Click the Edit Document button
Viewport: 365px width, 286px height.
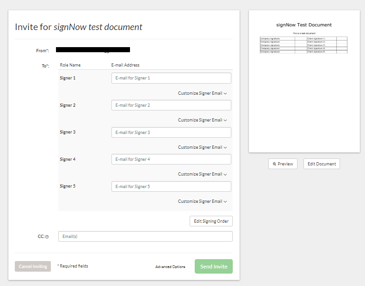tap(322, 164)
